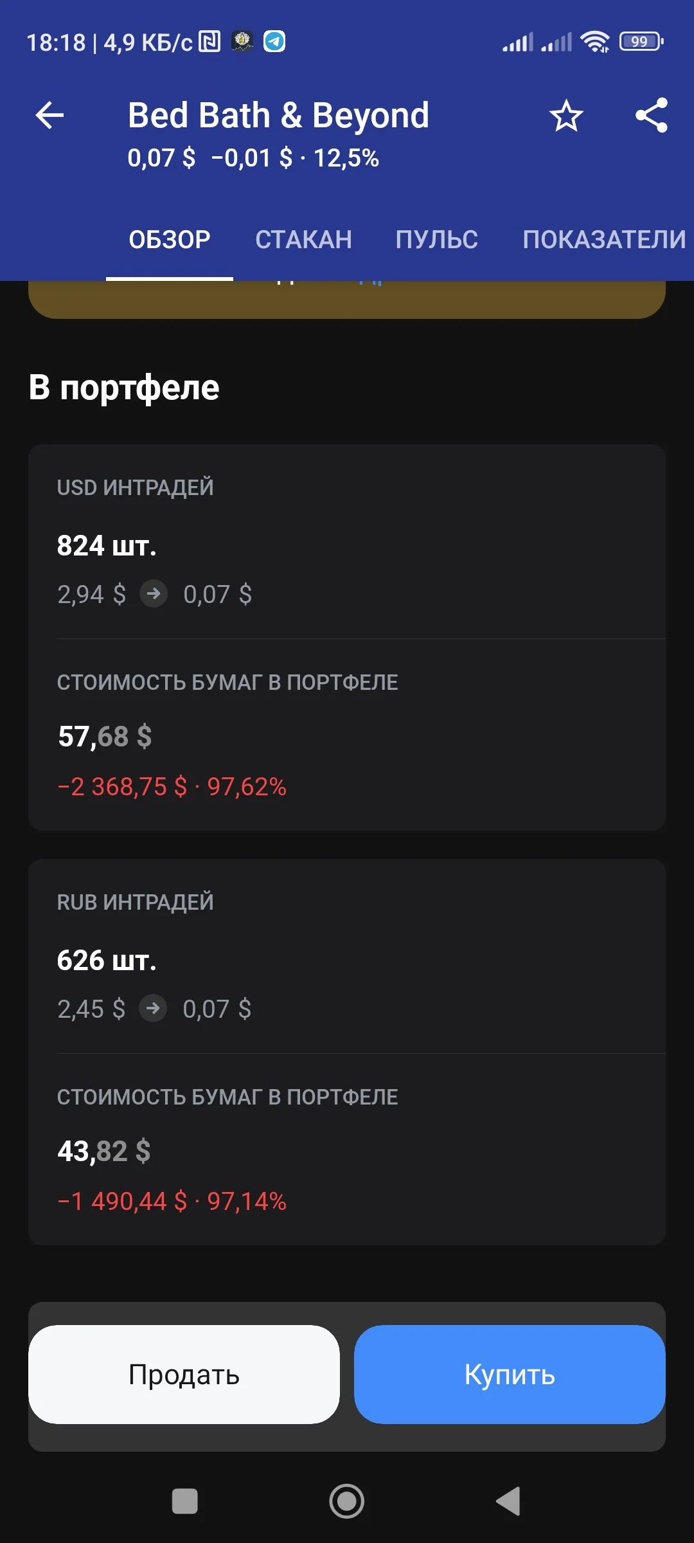This screenshot has width=694, height=1543.
Task: Tap arrow icon in USD Интрадей price row
Action: click(154, 593)
